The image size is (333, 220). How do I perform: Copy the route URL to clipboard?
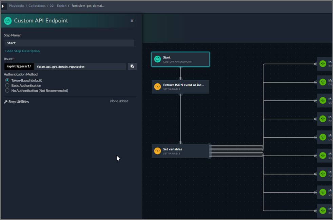tap(132, 66)
